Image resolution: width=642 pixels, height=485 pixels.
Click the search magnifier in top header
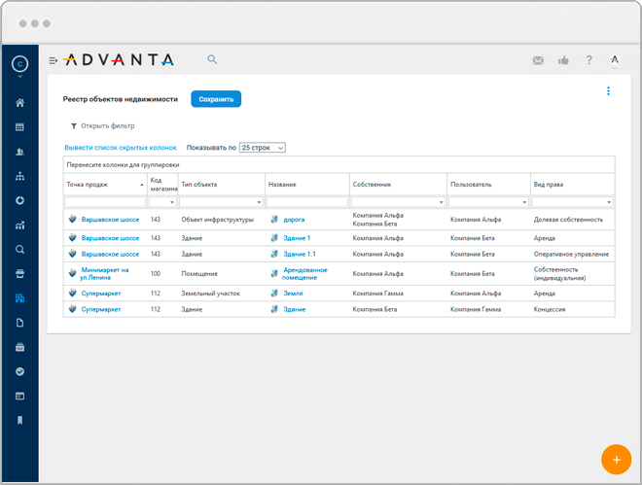coord(212,59)
